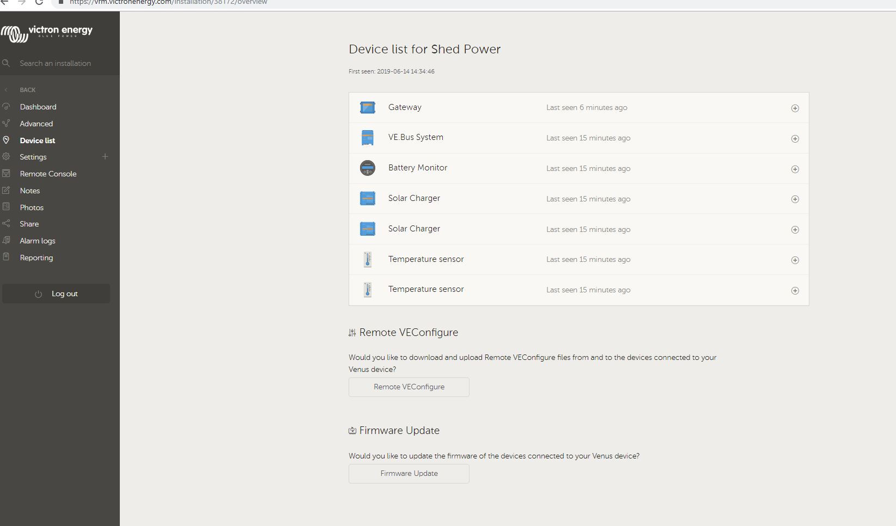Click the VE.Bus System device icon
This screenshot has width=896, height=526.
pos(368,138)
